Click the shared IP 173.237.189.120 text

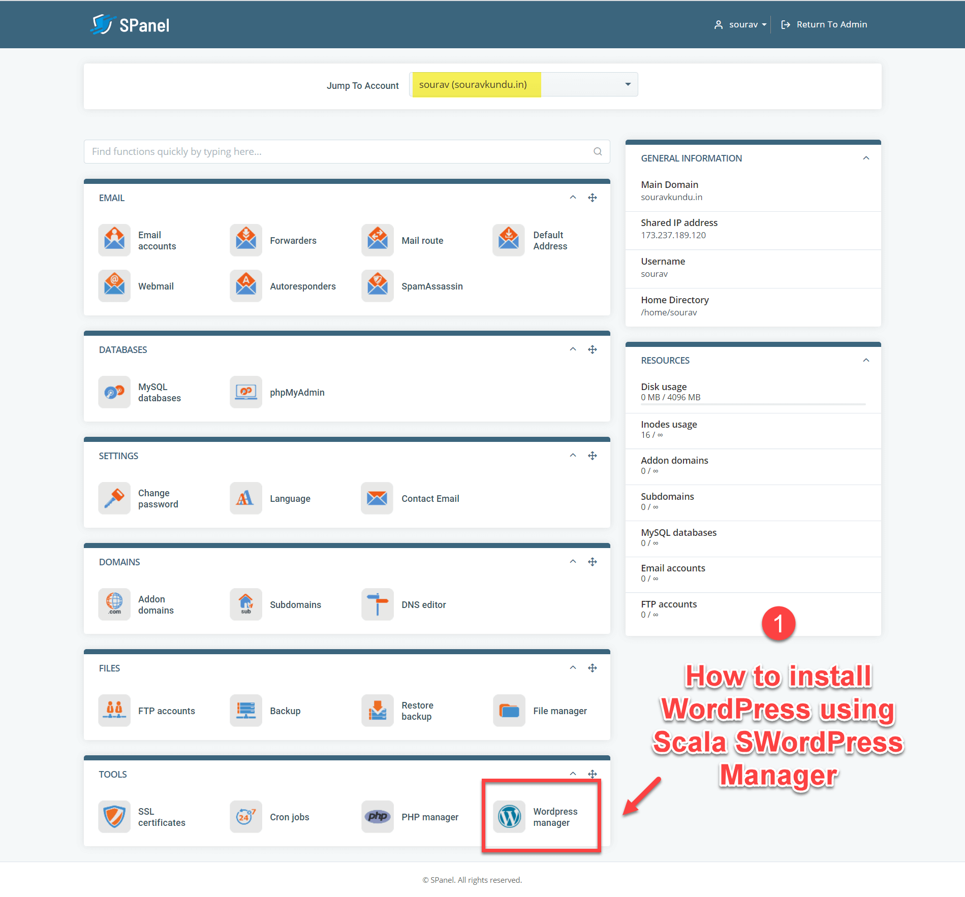[673, 235]
